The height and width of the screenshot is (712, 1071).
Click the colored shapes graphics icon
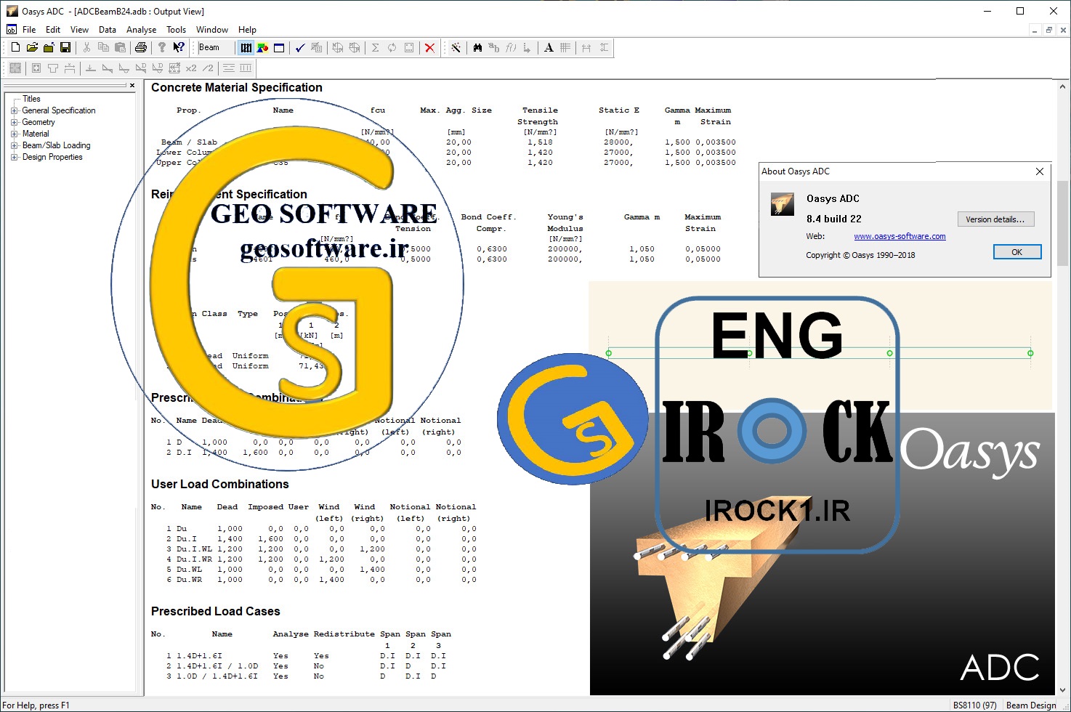pos(262,48)
